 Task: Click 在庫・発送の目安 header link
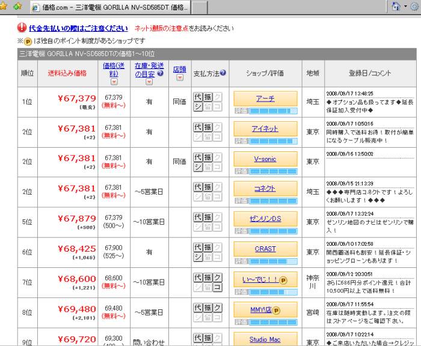149,70
